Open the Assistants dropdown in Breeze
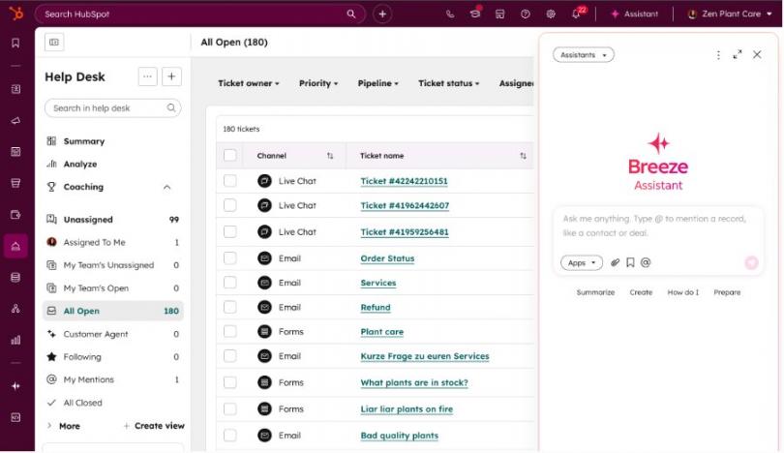The width and height of the screenshot is (784, 453). pos(583,55)
